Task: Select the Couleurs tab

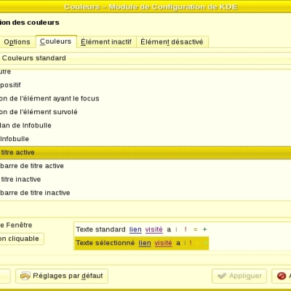Action: (56, 41)
